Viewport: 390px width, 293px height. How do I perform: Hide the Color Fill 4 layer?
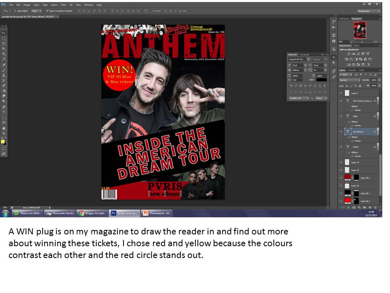(341, 178)
